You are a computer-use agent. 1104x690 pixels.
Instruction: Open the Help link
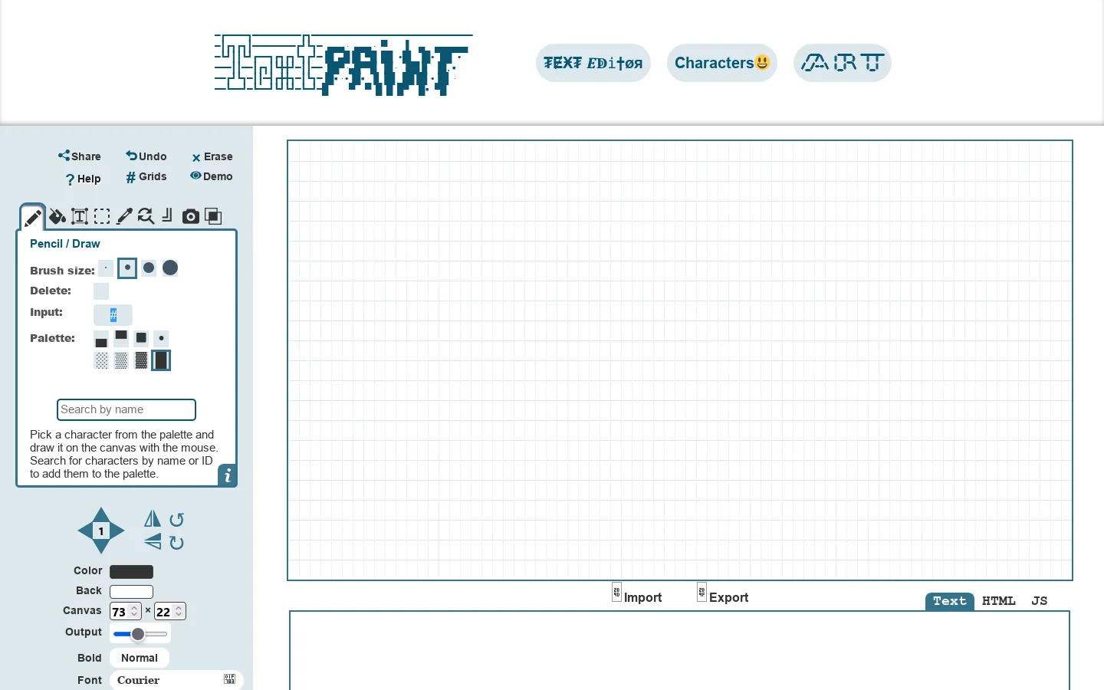pos(83,179)
